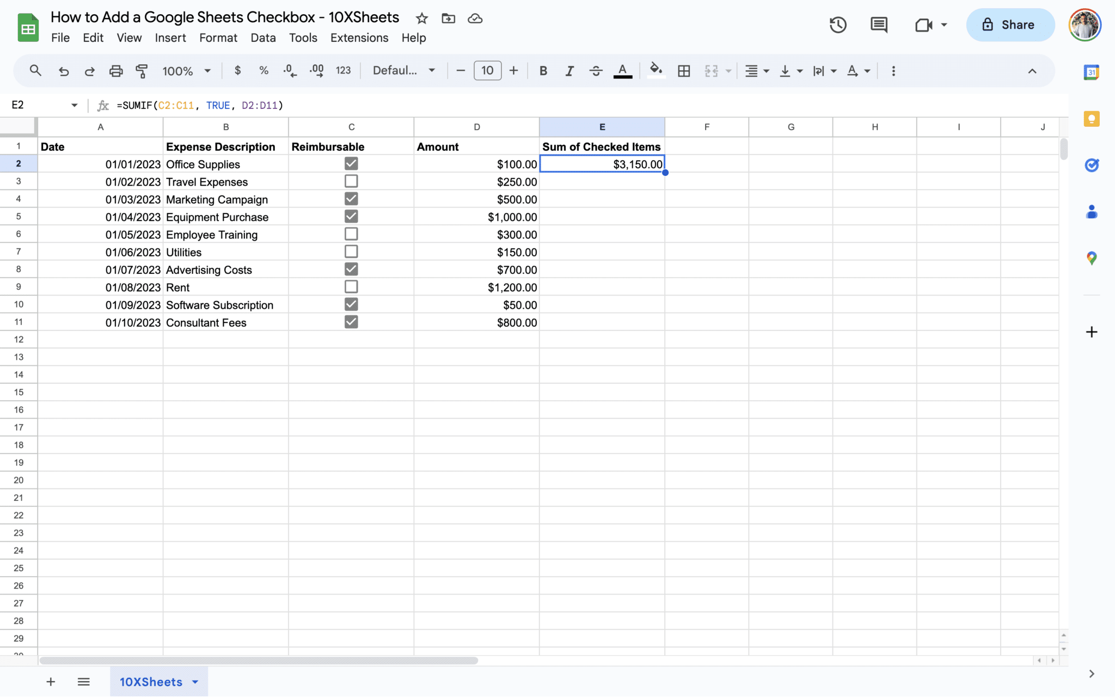
Task: Uncheck Advertising Costs reimbursable checkbox
Action: click(x=351, y=269)
